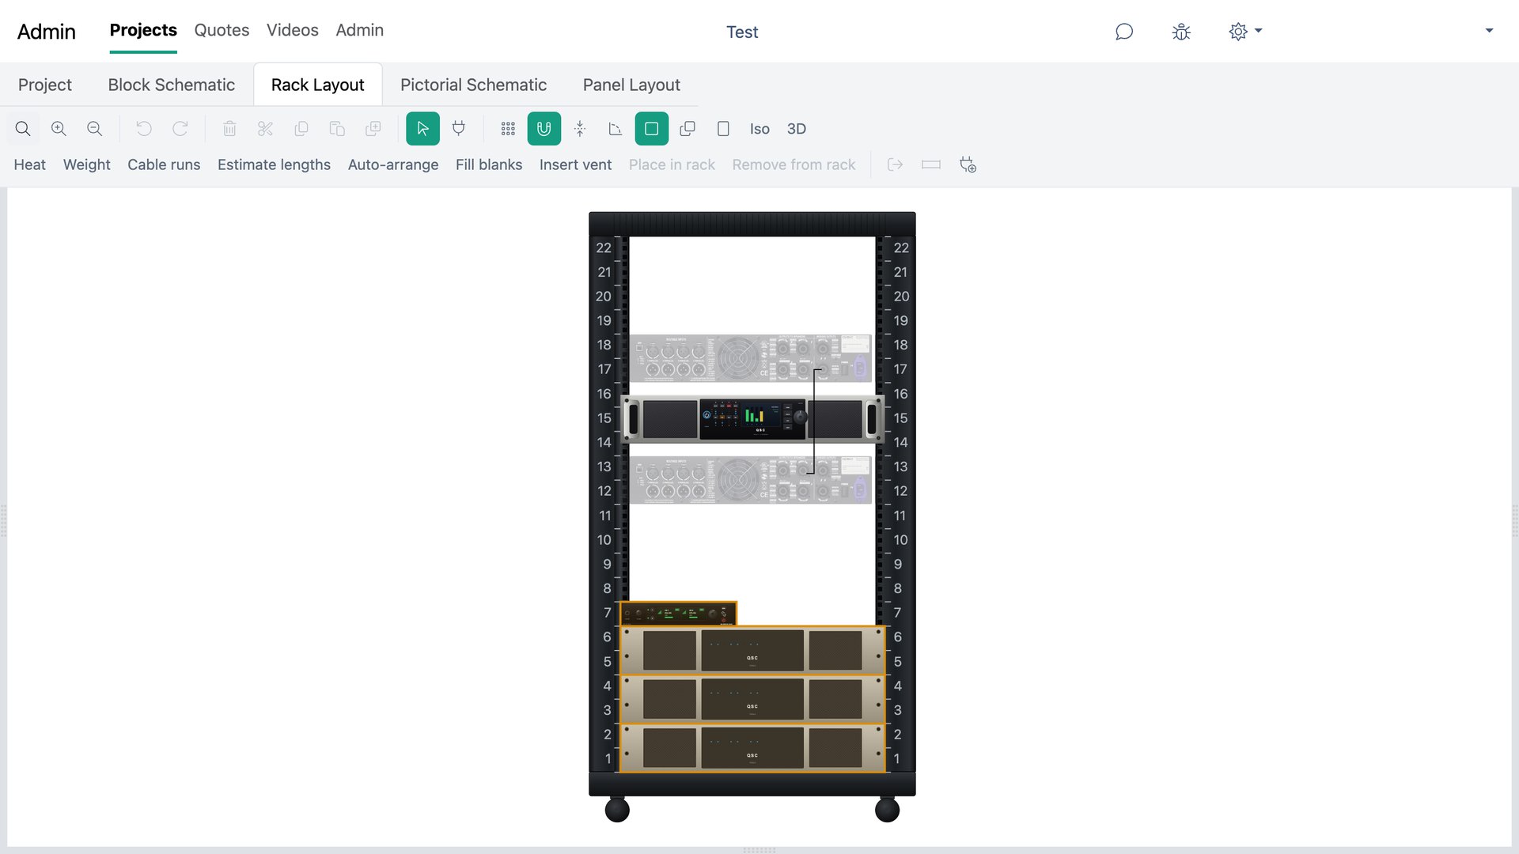Click the Heat button
Image resolution: width=1519 pixels, height=854 pixels.
(x=30, y=164)
